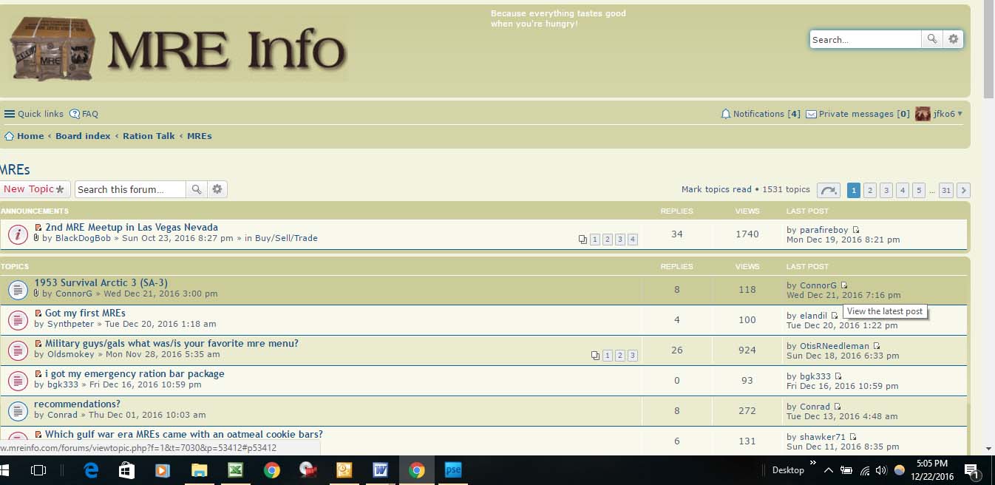
Task: Open the Quick links dropdown menu
Action: click(34, 114)
